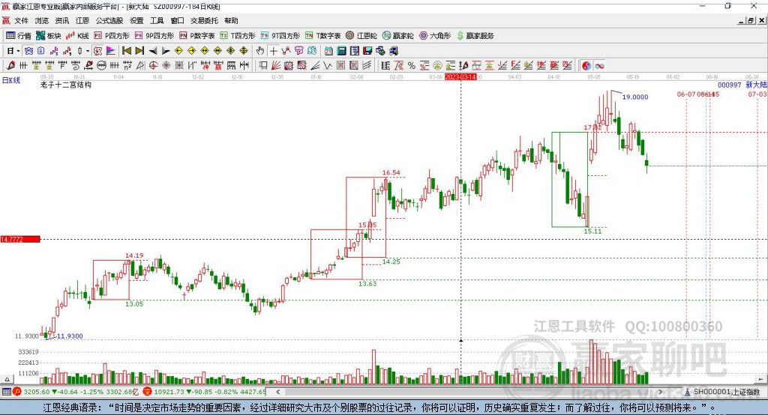Open the 资讯 menu

click(61, 20)
